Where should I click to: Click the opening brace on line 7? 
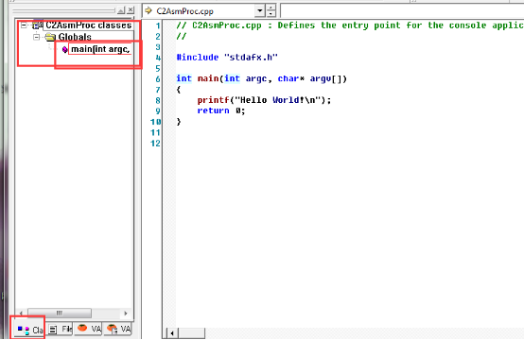pos(179,90)
